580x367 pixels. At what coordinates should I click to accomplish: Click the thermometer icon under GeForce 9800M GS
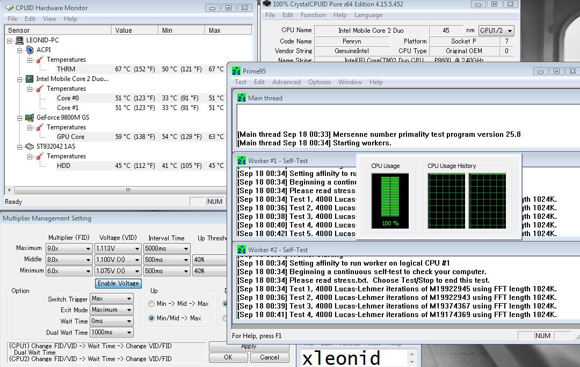pos(40,127)
